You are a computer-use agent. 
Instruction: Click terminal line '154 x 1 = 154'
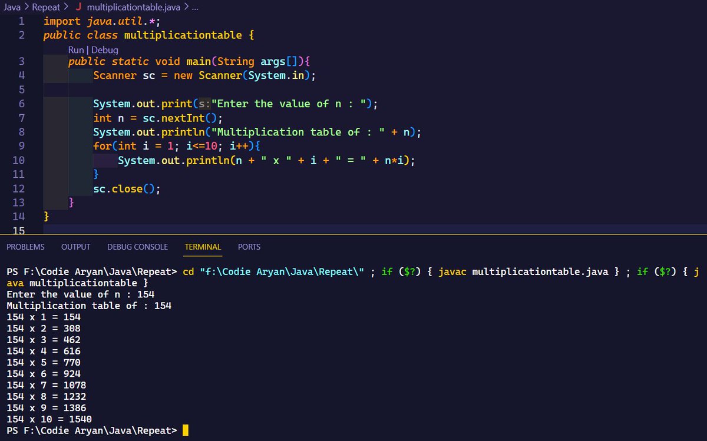click(43, 317)
